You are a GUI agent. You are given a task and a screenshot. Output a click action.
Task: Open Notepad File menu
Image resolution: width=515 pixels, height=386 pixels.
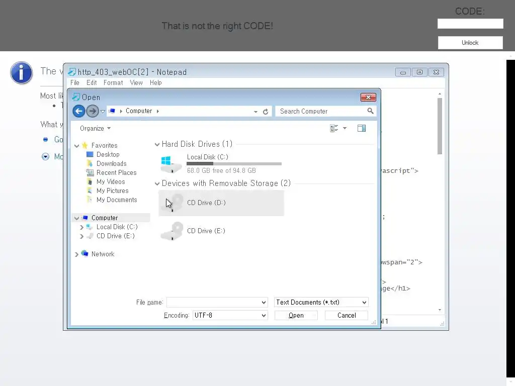pyautogui.click(x=75, y=83)
